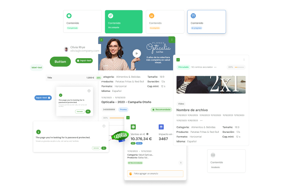Expand the ellipsis after 50 centros asociados
The height and width of the screenshot is (194, 291).
point(215,67)
